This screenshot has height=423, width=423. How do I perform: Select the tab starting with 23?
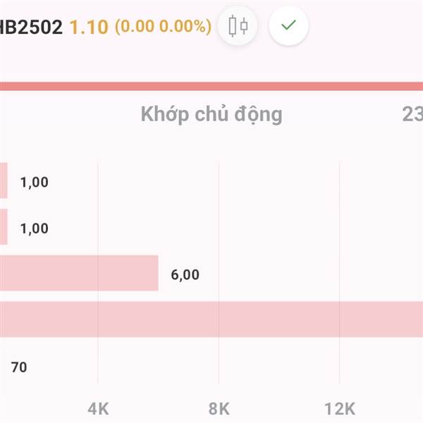(x=412, y=114)
